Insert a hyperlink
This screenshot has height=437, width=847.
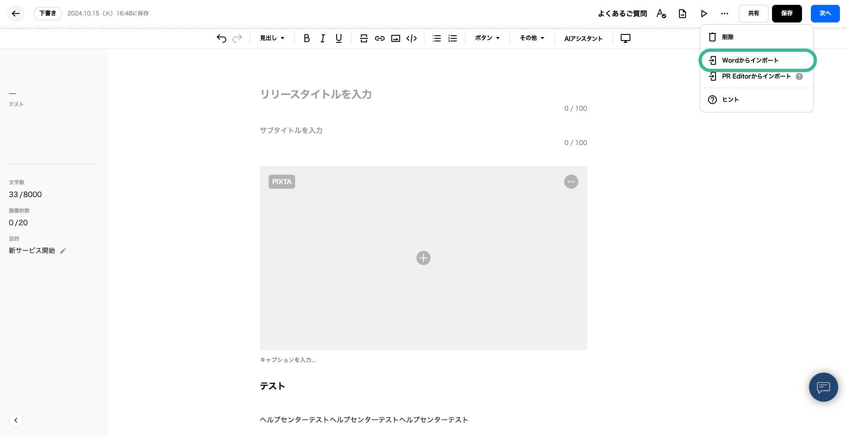(380, 38)
